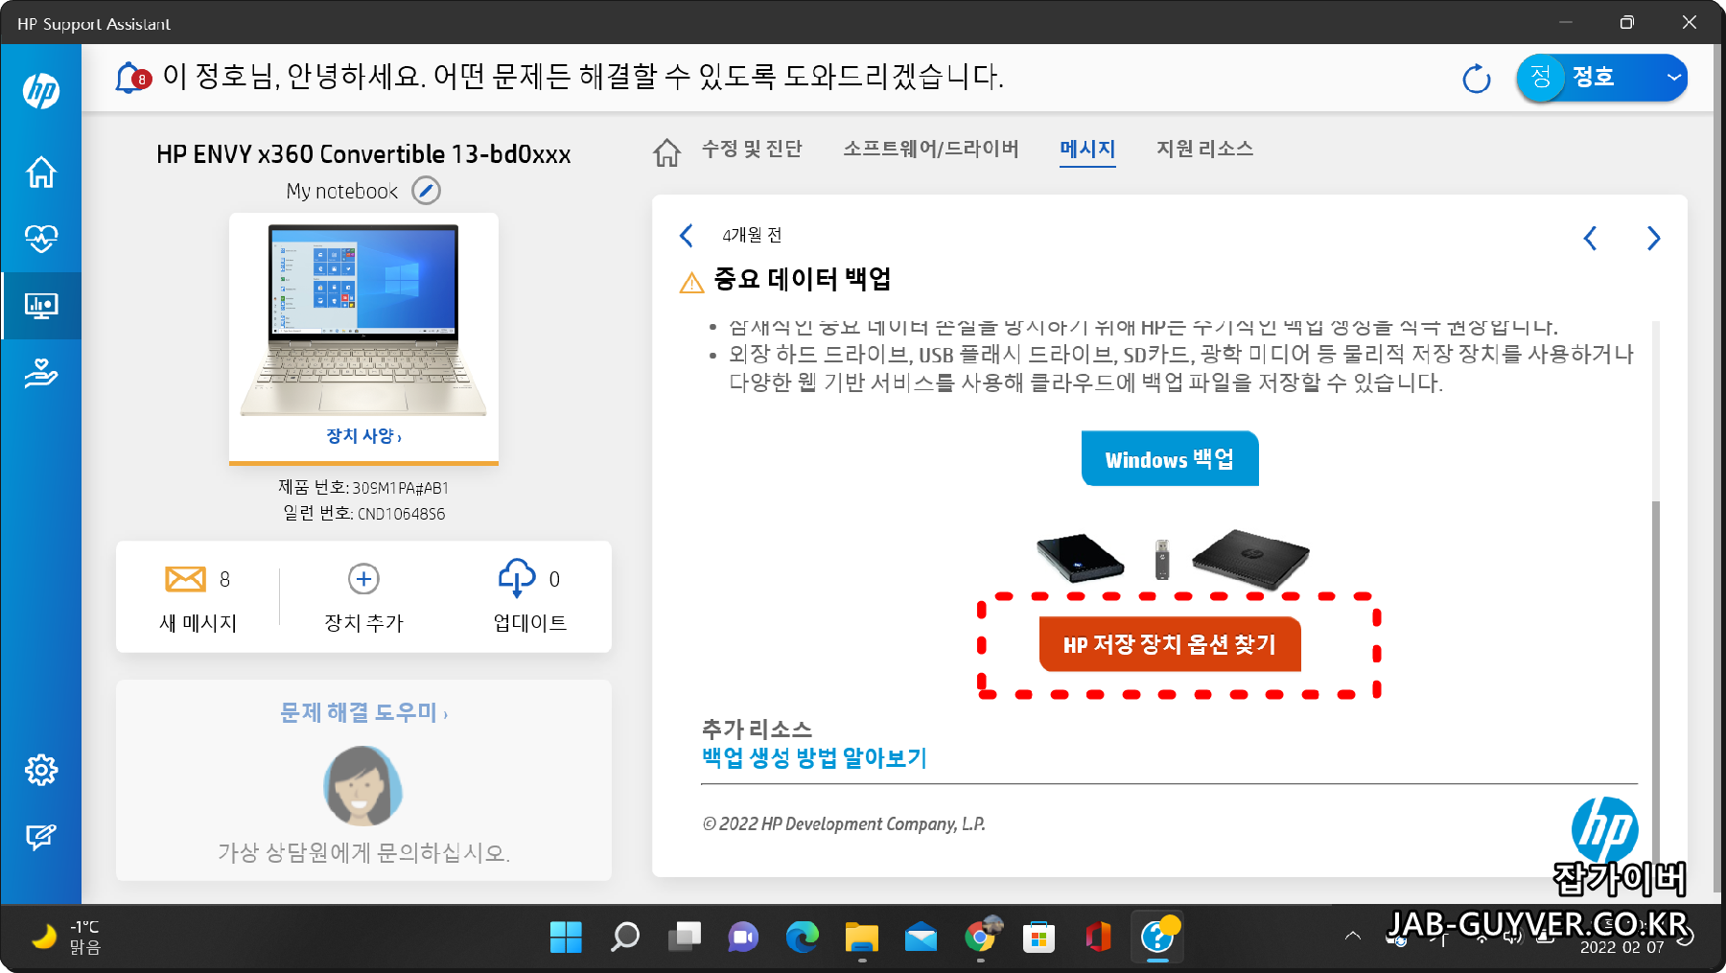
Task: Open Microsoft Edge from the taskbar
Action: click(x=802, y=937)
